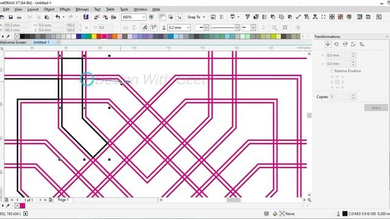This screenshot has width=390, height=219.
Task: Click the funnel-shaped toolbar icon
Action: 247,17
